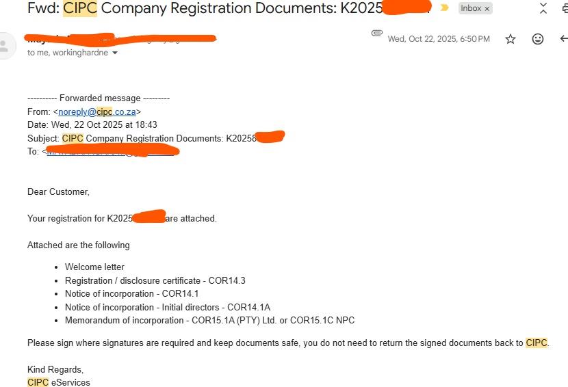The height and width of the screenshot is (387, 568).
Task: Click the Memorandum of incorporation list item
Action: pos(209,320)
